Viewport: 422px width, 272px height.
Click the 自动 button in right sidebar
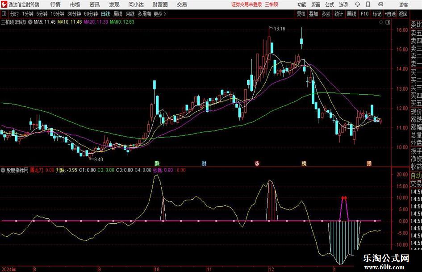point(416,176)
